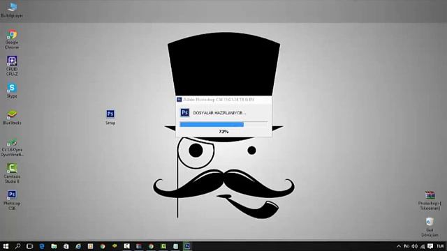
Task: Open the Action Center notifications
Action: pyautogui.click(x=430, y=246)
